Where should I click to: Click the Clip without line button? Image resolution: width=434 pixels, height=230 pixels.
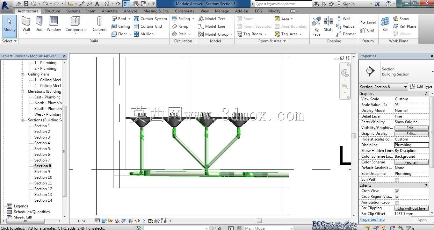click(411, 208)
